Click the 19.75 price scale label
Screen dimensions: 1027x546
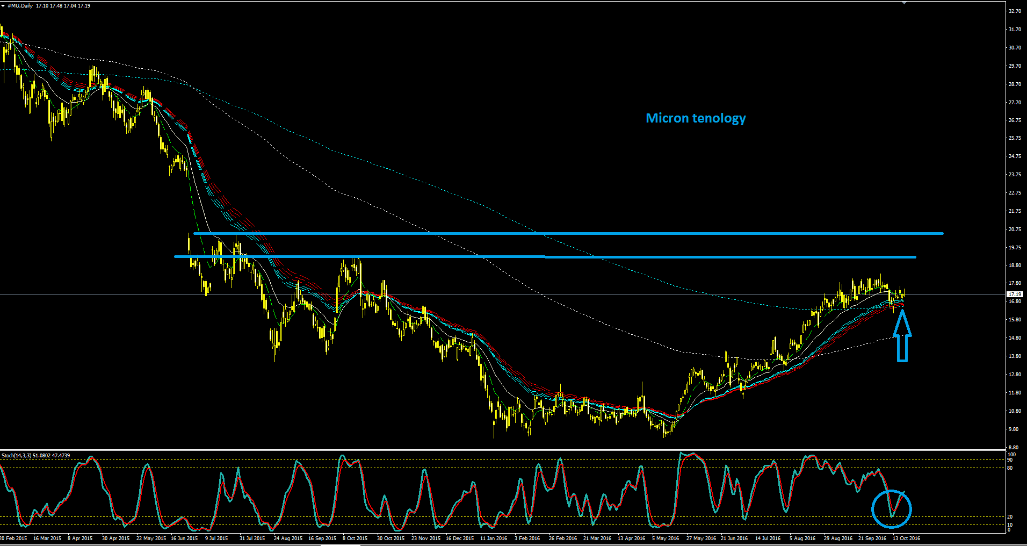pyautogui.click(x=1015, y=248)
